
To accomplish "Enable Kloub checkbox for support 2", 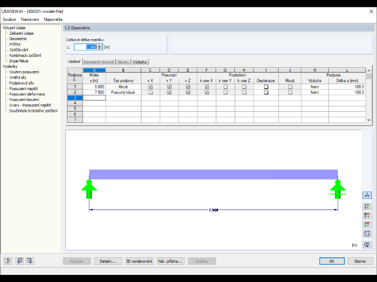I will point(290,93).
